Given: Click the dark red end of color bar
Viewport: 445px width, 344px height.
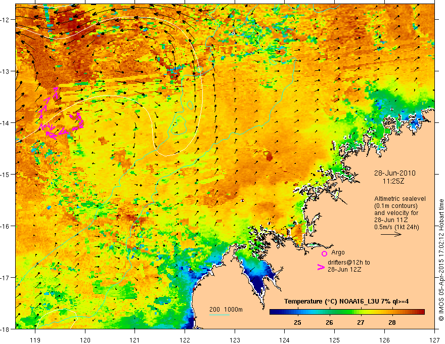Looking at the screenshot, I should pyautogui.click(x=421, y=312).
